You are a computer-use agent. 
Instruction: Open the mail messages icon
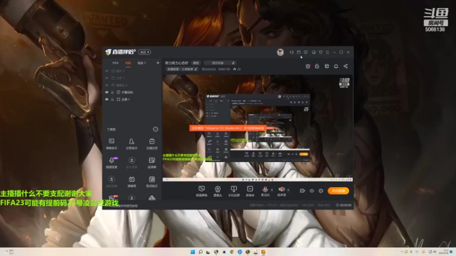pos(299,52)
